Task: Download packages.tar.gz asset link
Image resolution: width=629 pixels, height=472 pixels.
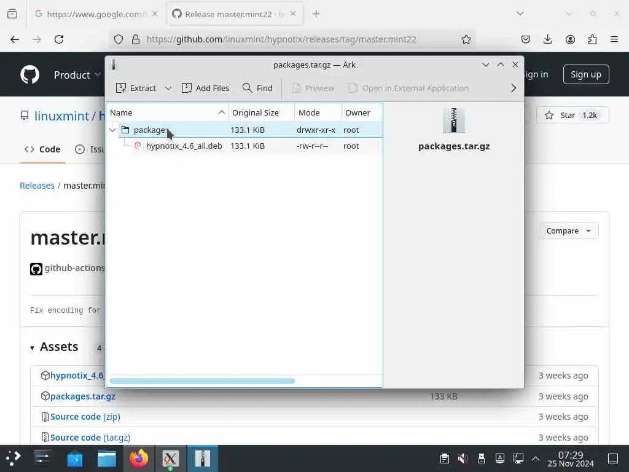Action: point(83,396)
